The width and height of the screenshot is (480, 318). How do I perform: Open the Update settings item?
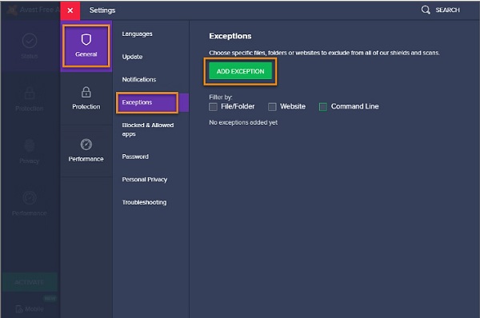[x=132, y=57]
